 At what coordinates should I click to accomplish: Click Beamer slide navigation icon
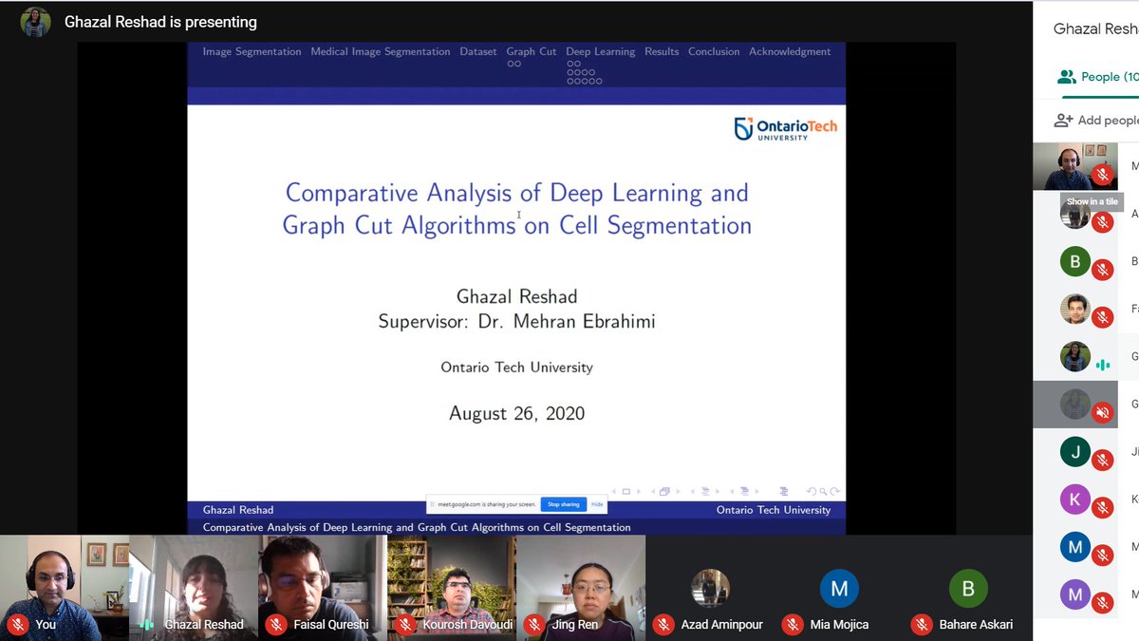[626, 491]
